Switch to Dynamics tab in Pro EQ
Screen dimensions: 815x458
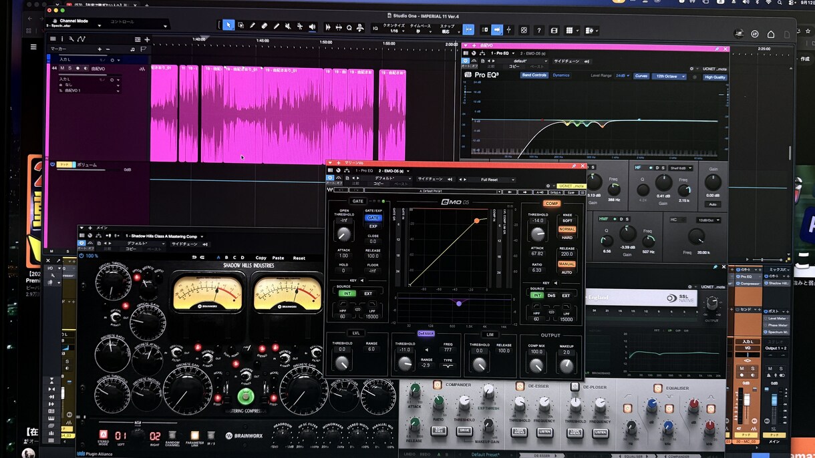click(x=561, y=75)
